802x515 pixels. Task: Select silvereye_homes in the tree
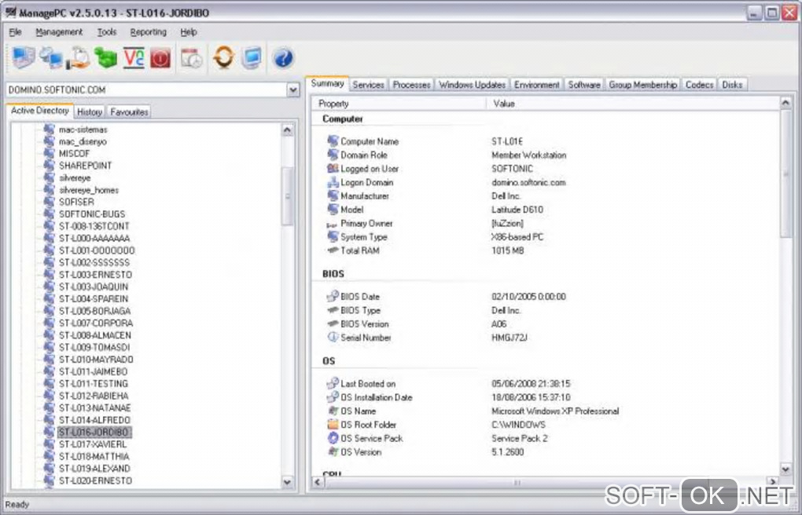pos(89,189)
